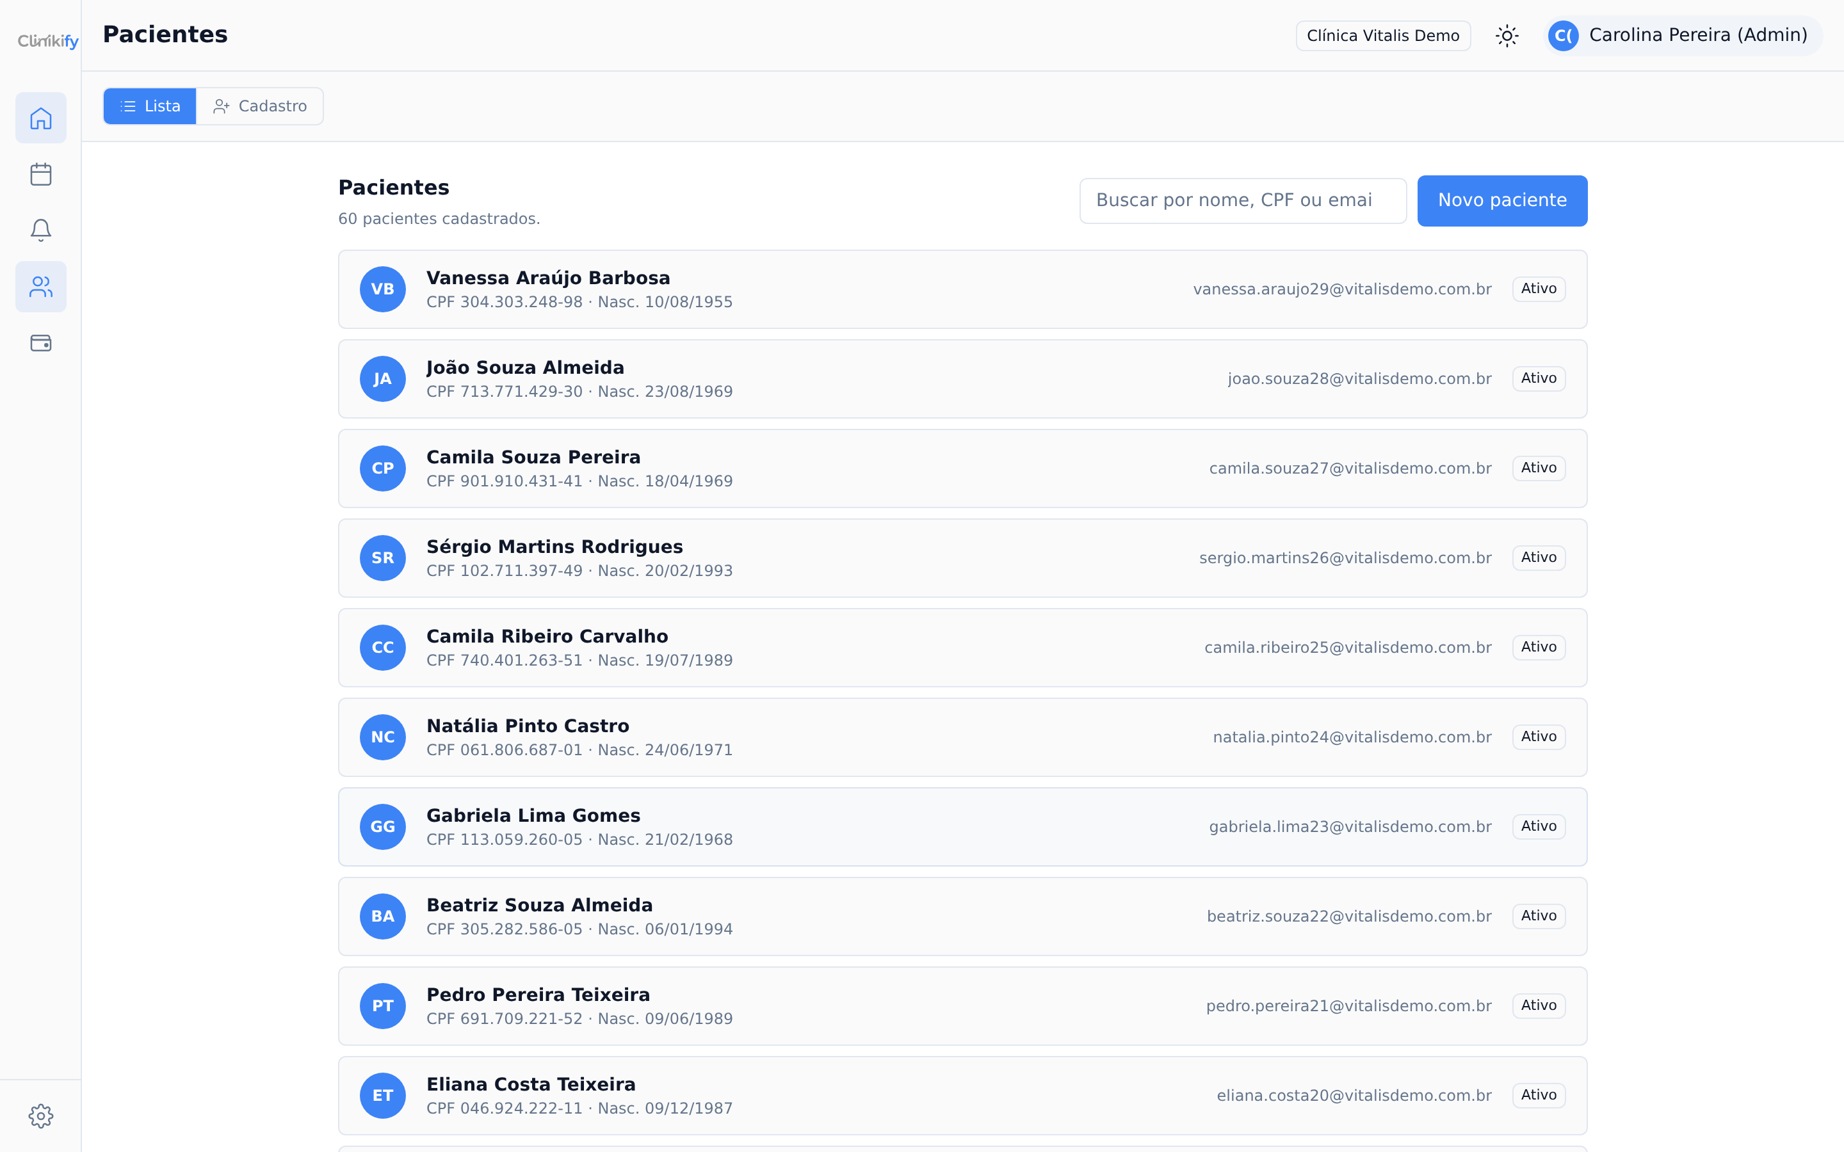Click email gabriela.lima23@vitalisdemo.com.br
The height and width of the screenshot is (1152, 1844).
pos(1350,827)
